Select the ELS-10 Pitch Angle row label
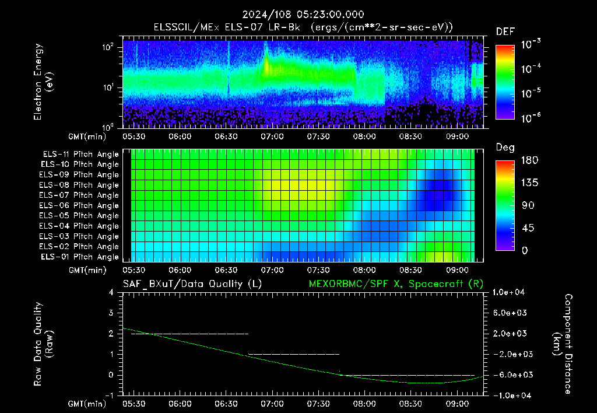This screenshot has width=597, height=413. pos(80,164)
